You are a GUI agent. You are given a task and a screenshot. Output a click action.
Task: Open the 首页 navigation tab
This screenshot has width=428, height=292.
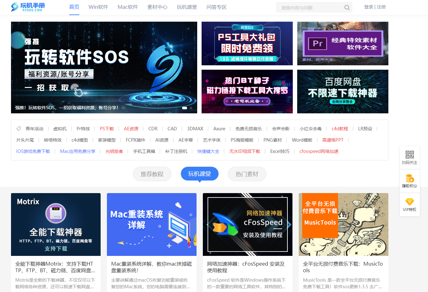(x=74, y=7)
